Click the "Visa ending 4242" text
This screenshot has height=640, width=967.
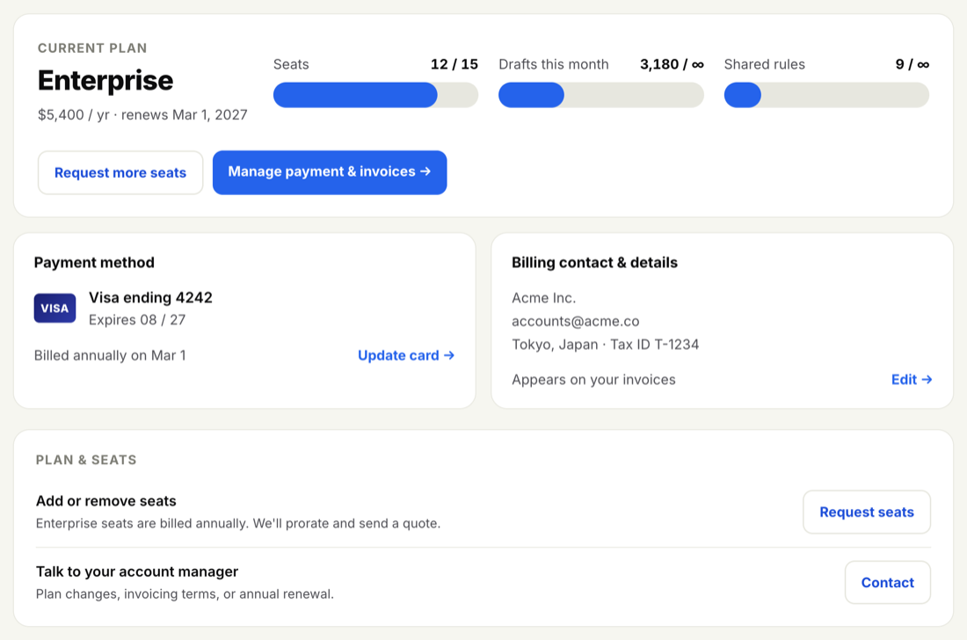(150, 298)
